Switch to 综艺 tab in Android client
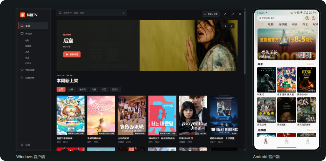 click(305, 24)
